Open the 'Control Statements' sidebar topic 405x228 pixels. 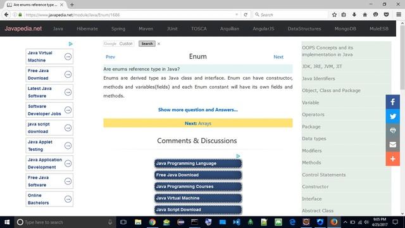pos(323,175)
